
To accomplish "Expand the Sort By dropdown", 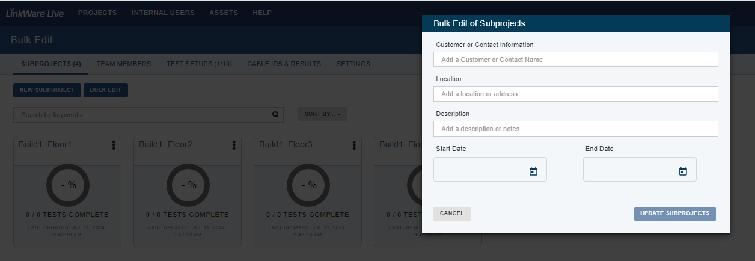I will (x=322, y=114).
